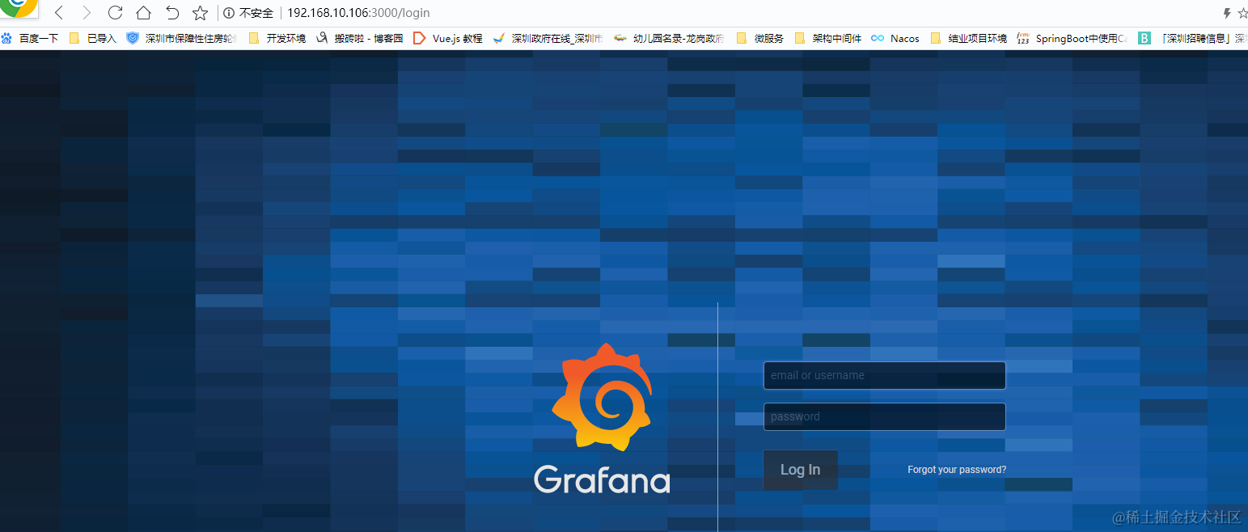This screenshot has width=1248, height=532.
Task: Click the browser back arrow
Action: click(58, 13)
